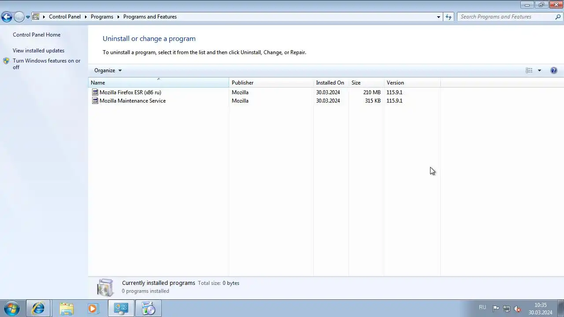Click the search magnifier icon

coord(558,17)
